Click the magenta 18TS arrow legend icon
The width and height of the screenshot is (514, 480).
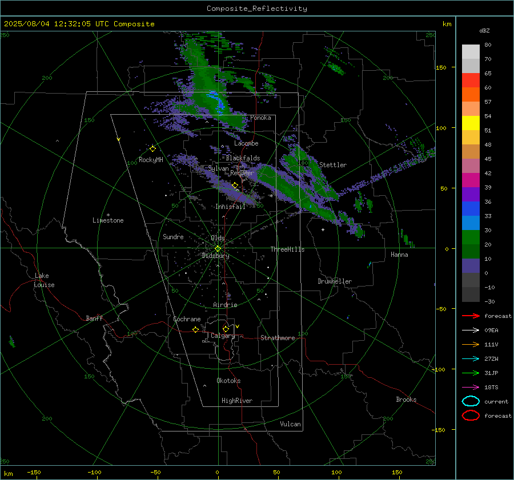(x=471, y=388)
